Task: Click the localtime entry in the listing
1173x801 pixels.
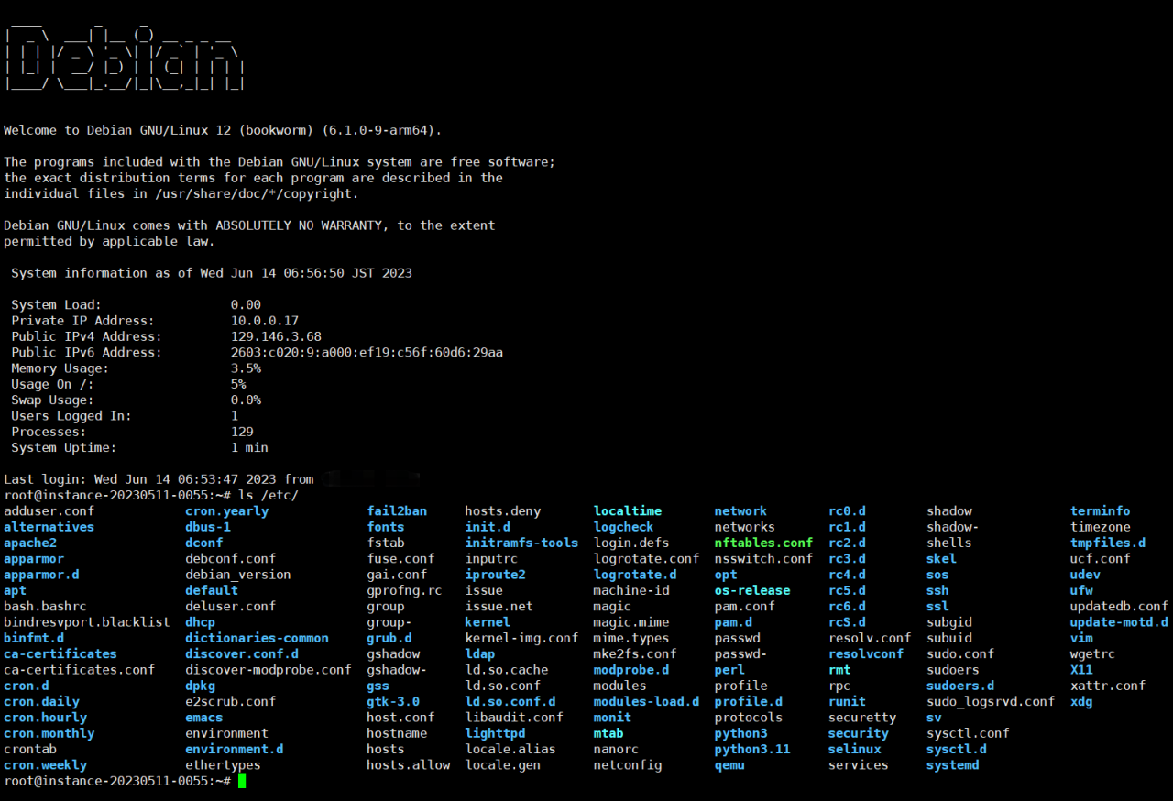Action: point(627,511)
